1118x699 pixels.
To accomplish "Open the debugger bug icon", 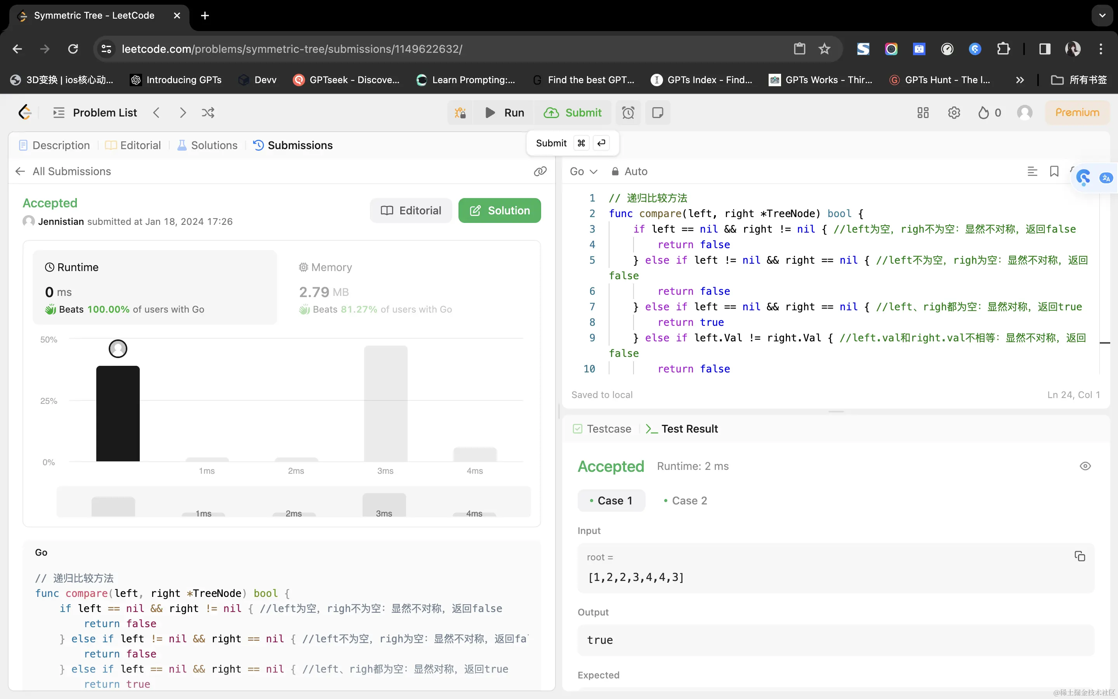I will click(x=460, y=113).
